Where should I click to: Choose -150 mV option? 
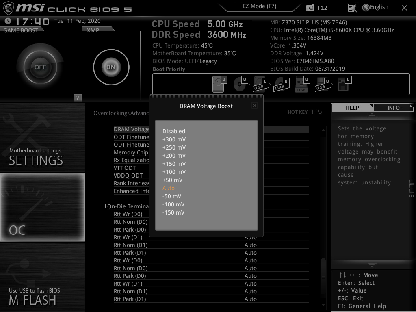[x=173, y=212]
